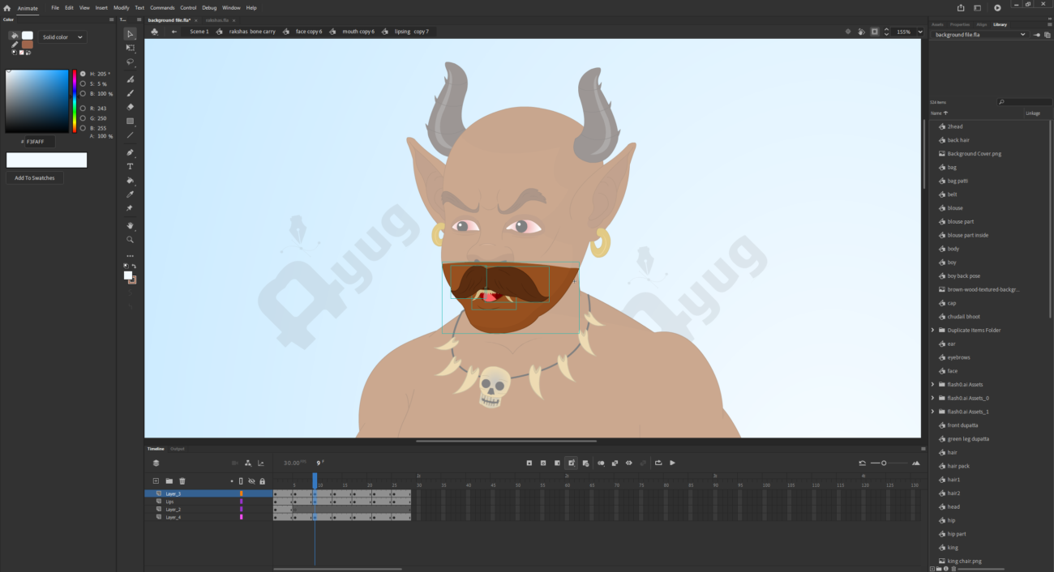Click the New Layer icon in the timeline
The width and height of the screenshot is (1054, 572).
pyautogui.click(x=156, y=481)
